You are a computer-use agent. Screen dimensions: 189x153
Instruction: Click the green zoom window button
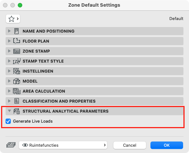[20, 5]
